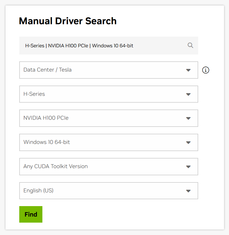
Task: Open the product type info icon
Action: (x=206, y=70)
